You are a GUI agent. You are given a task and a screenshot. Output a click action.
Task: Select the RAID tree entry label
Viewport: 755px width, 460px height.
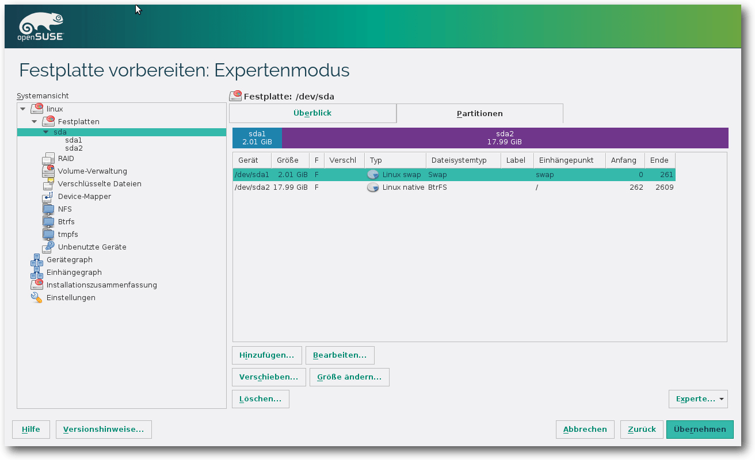[x=66, y=159]
